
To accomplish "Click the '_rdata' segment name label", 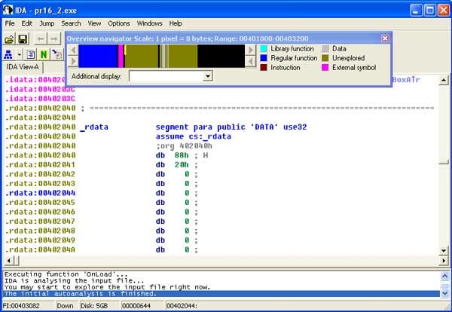I will pos(94,127).
